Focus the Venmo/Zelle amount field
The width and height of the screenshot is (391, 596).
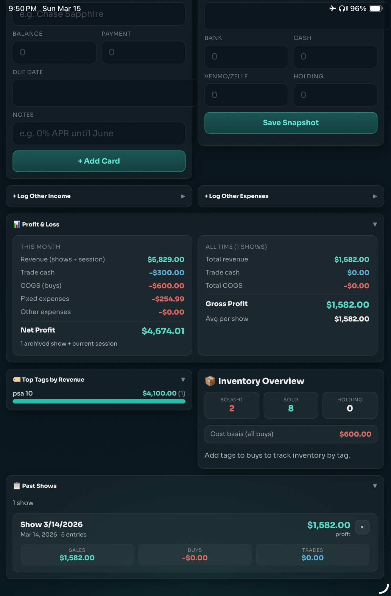pos(246,95)
